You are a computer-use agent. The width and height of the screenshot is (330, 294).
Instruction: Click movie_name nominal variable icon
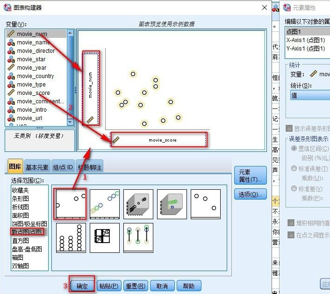point(11,43)
